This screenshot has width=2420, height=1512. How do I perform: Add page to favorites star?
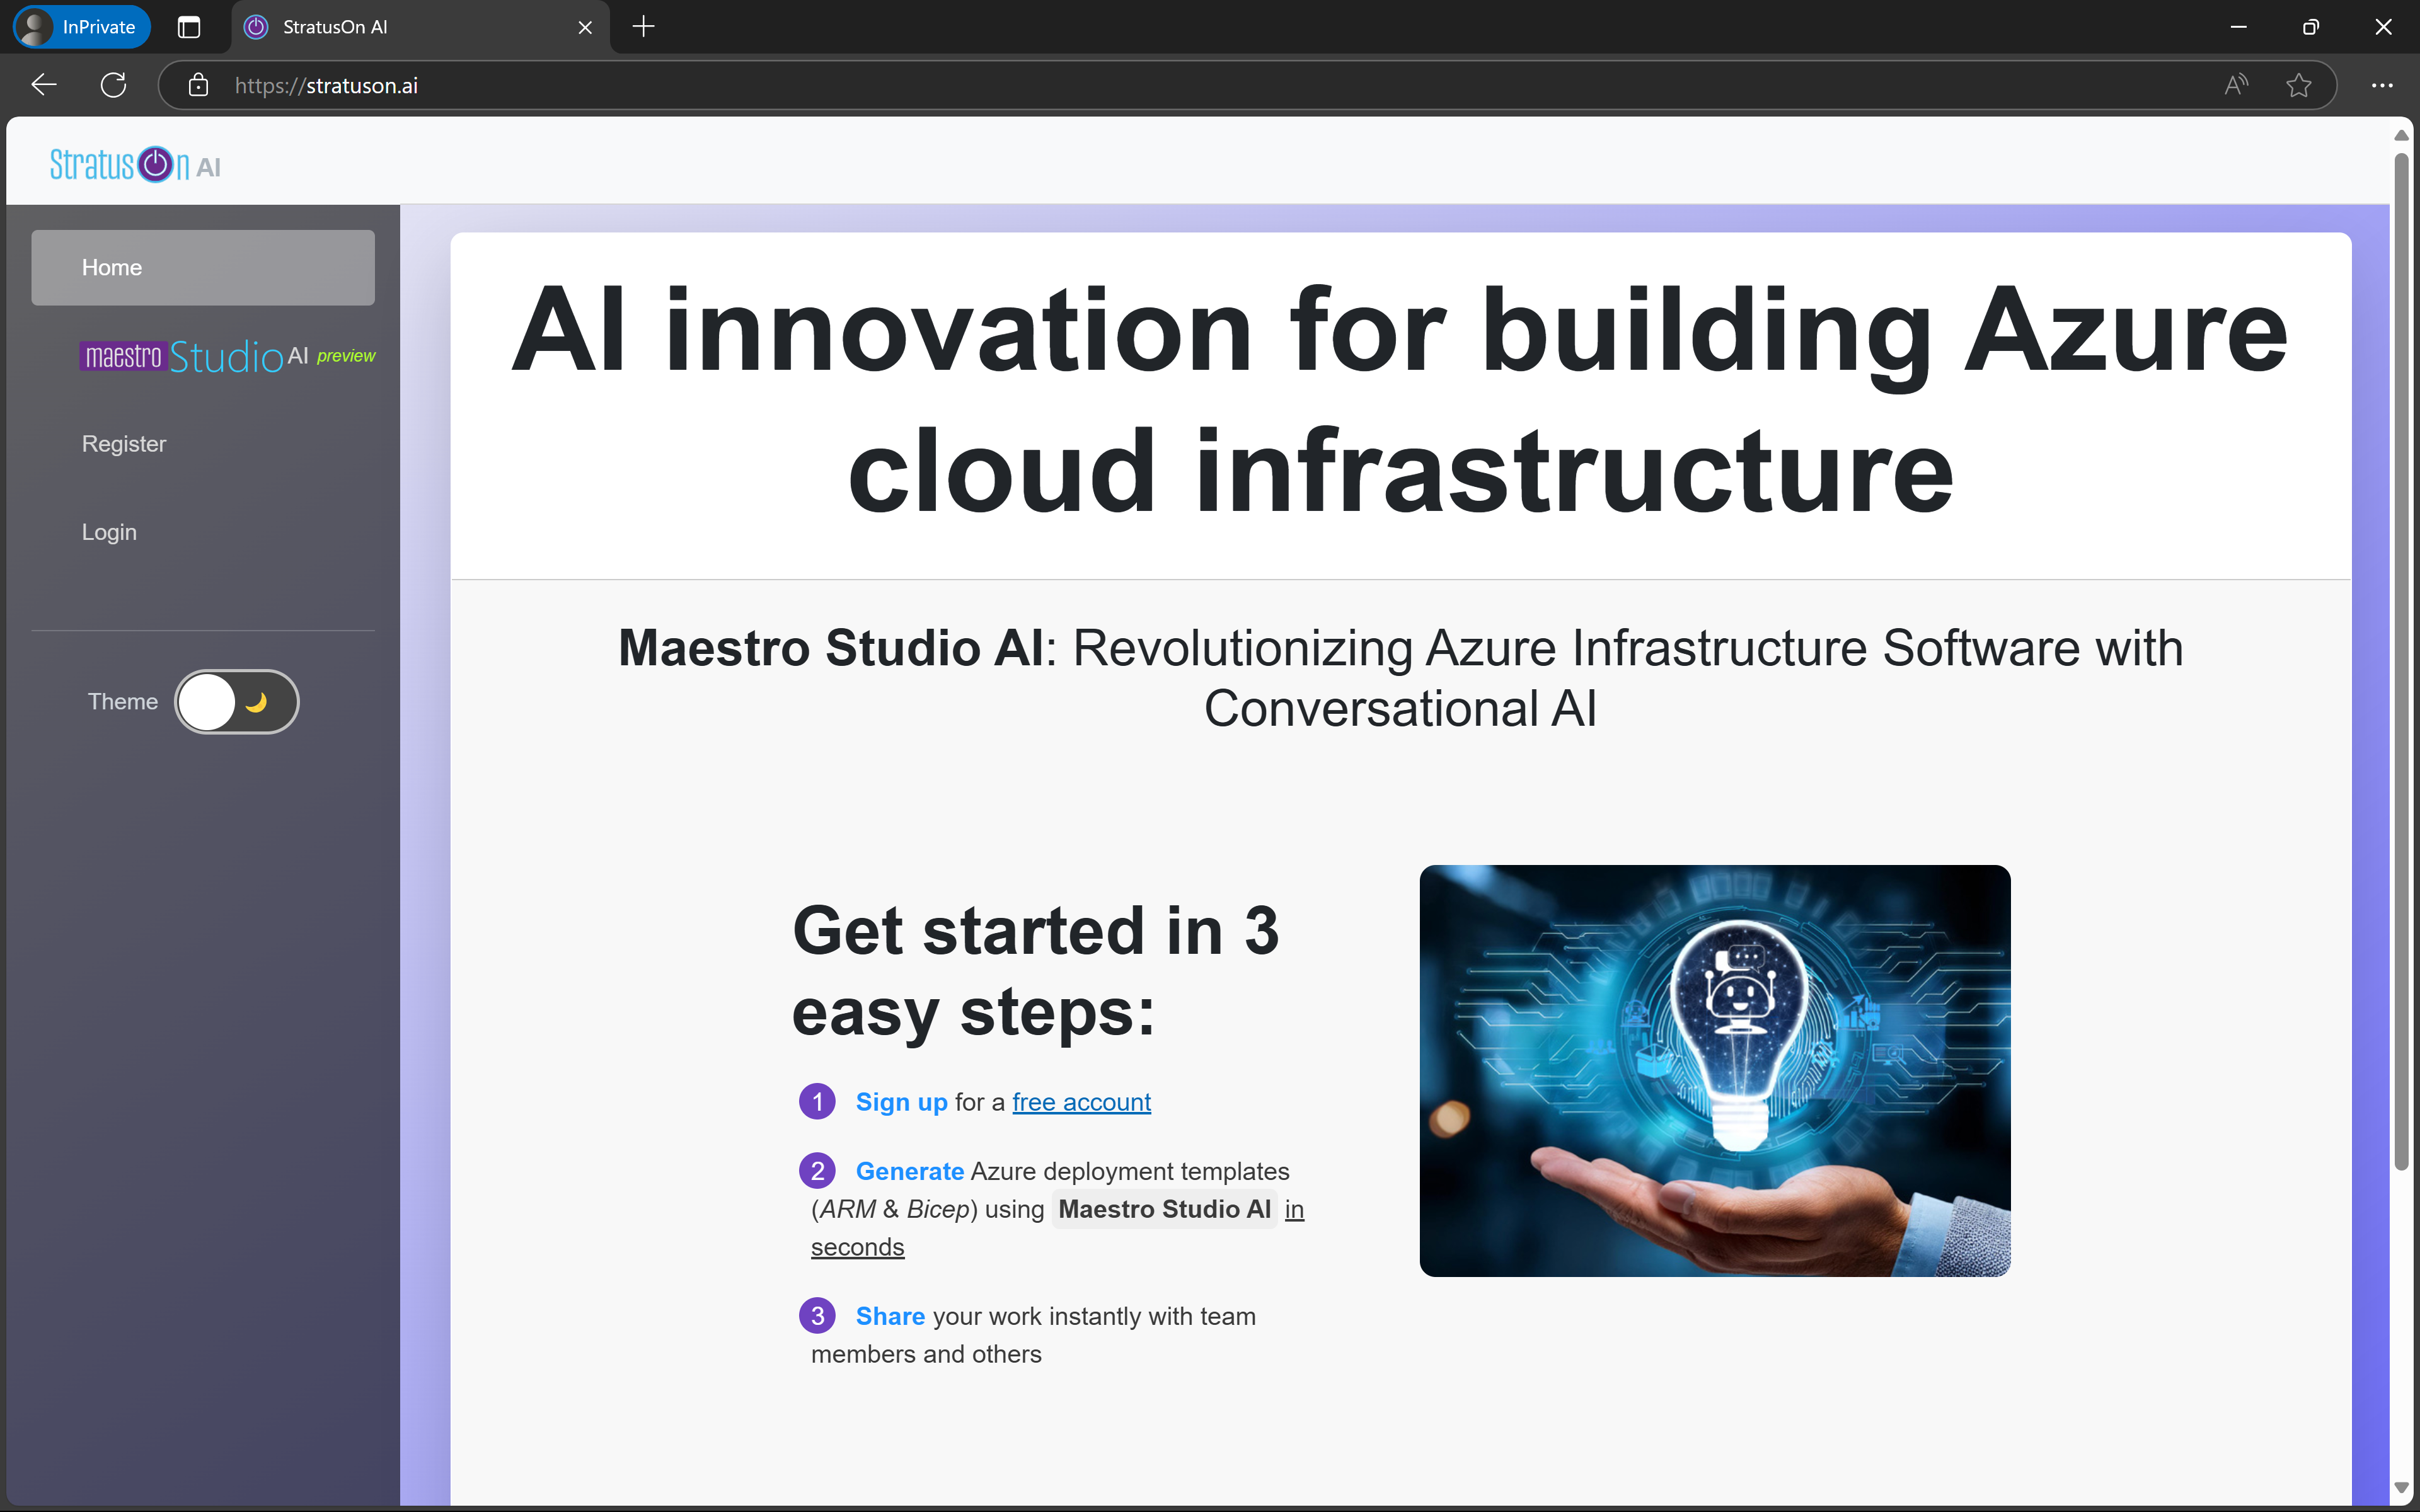[x=2298, y=85]
